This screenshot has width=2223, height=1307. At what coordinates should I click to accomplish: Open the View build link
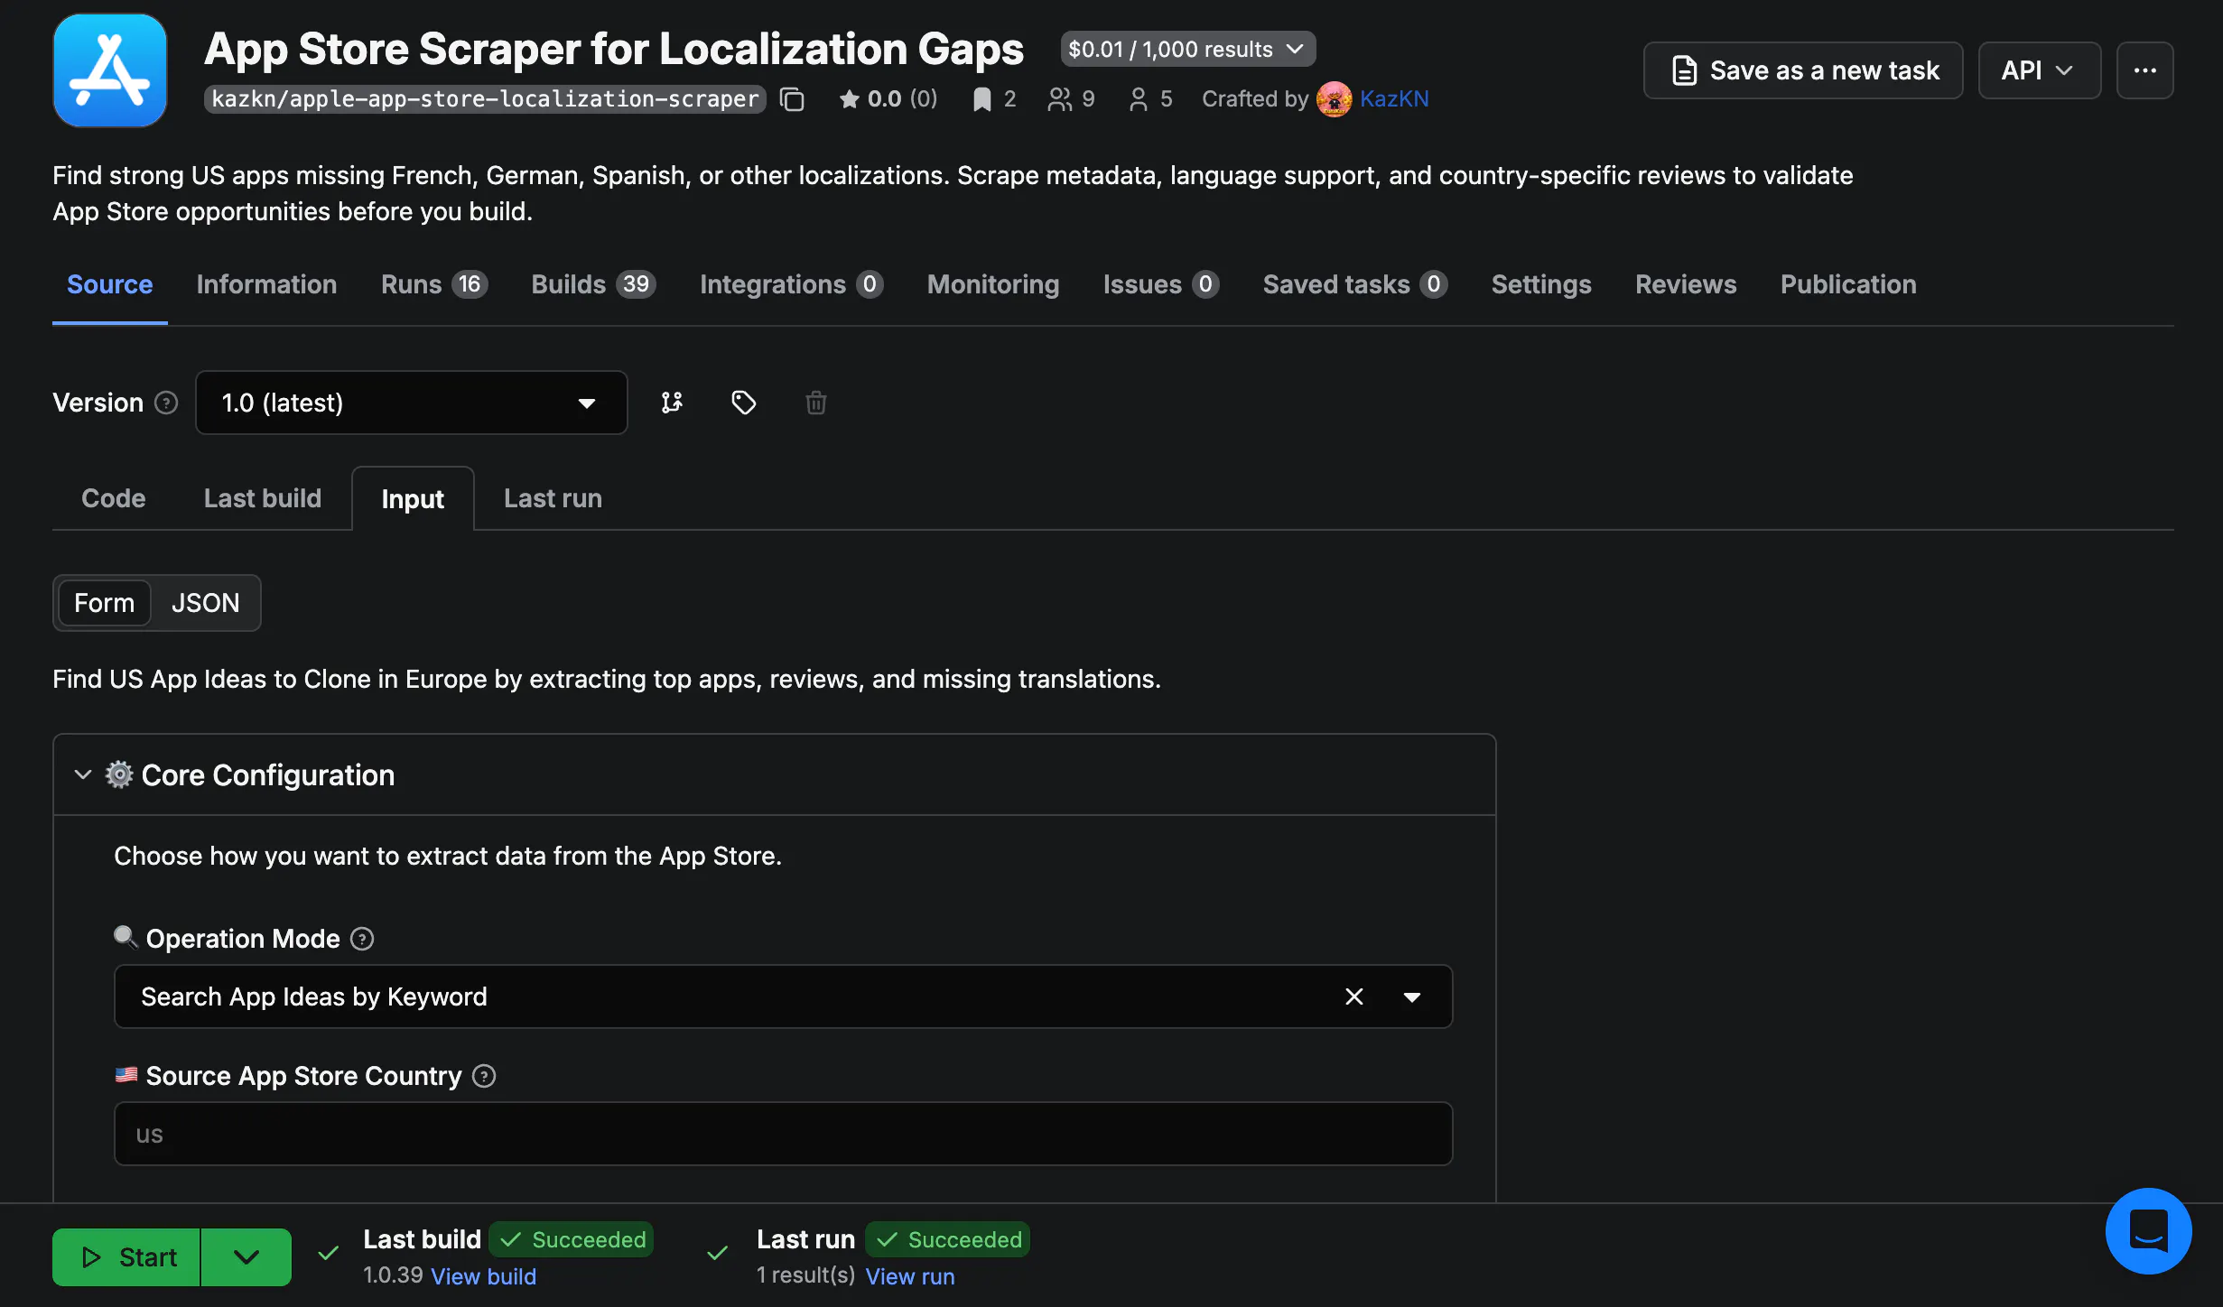tap(483, 1276)
